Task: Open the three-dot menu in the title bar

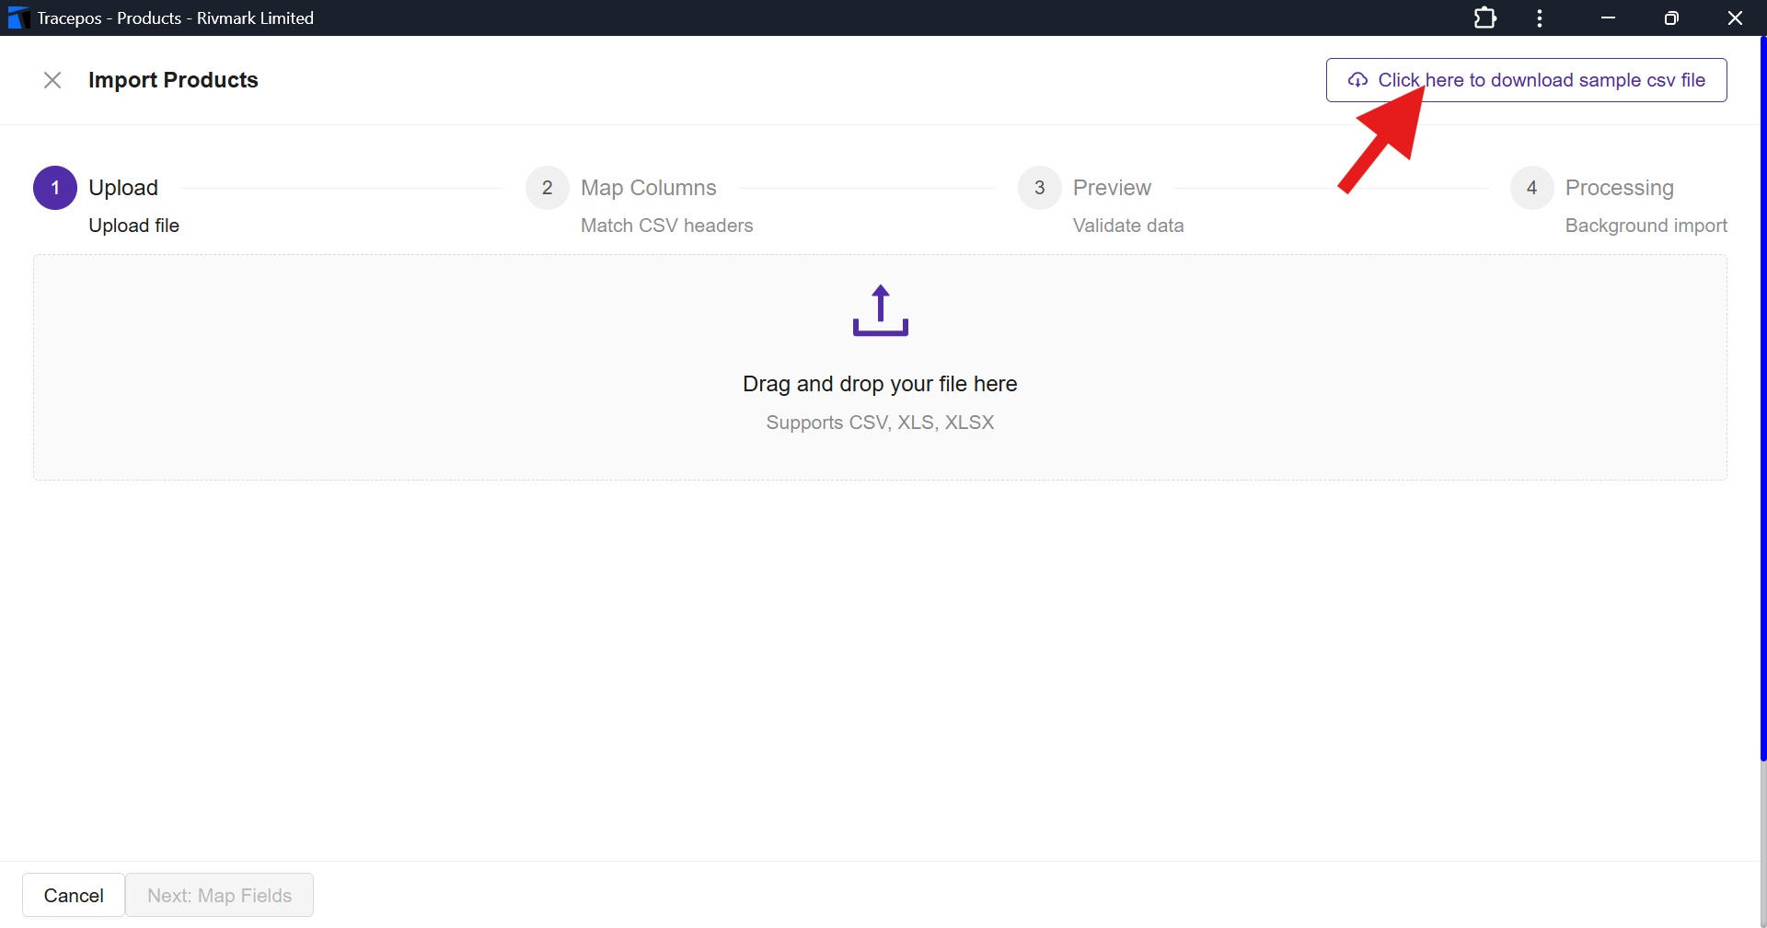Action: (1540, 17)
